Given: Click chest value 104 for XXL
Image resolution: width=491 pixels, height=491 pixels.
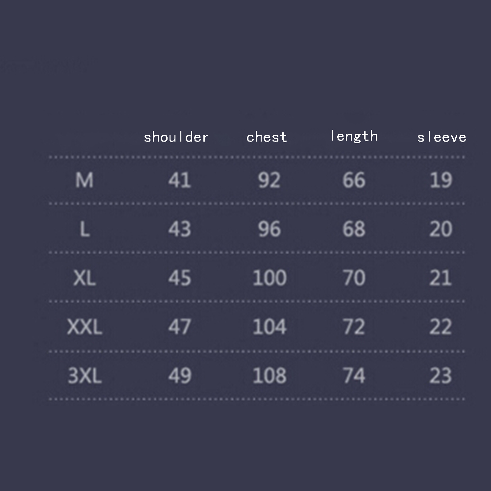Looking at the screenshot, I should (x=270, y=327).
